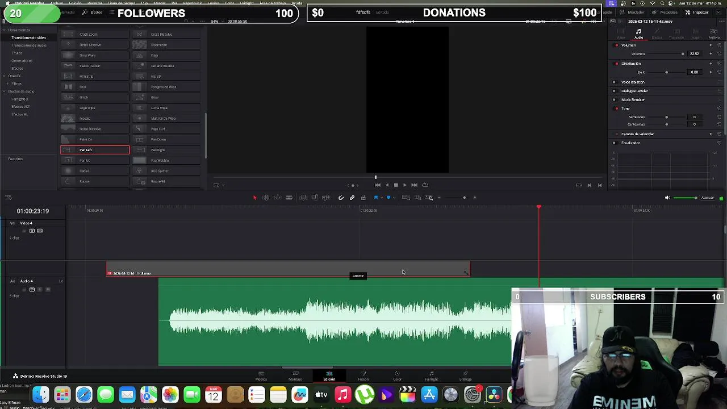
Task: Switch to the Color page
Action: click(397, 376)
